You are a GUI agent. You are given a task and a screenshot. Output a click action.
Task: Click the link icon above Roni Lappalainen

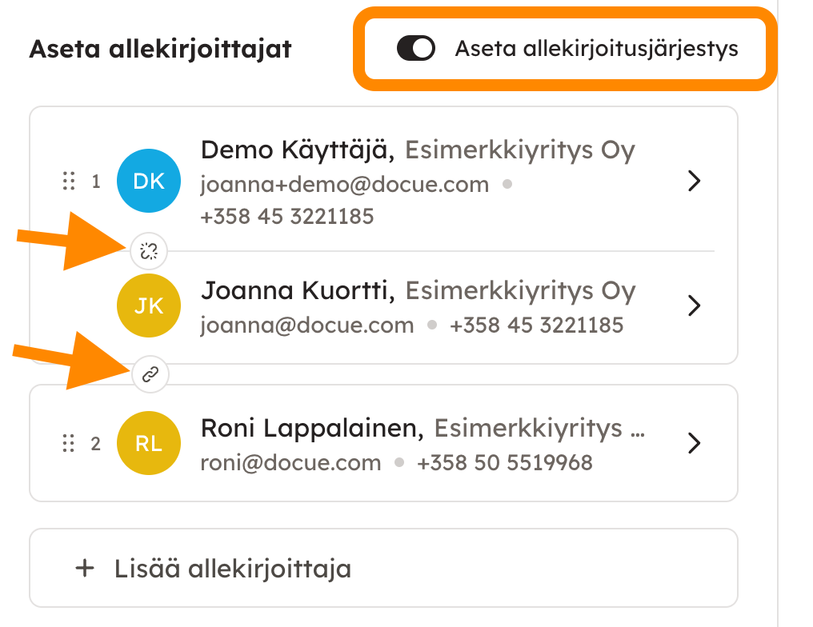click(150, 373)
